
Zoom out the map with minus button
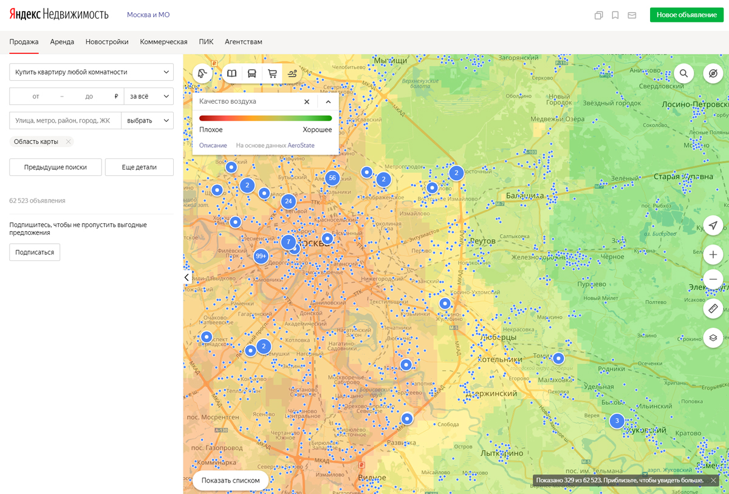[x=713, y=279]
